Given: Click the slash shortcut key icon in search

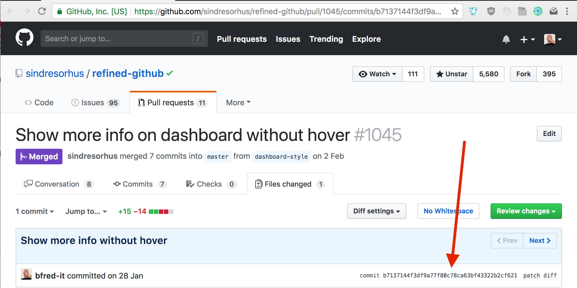Looking at the screenshot, I should click(x=198, y=39).
